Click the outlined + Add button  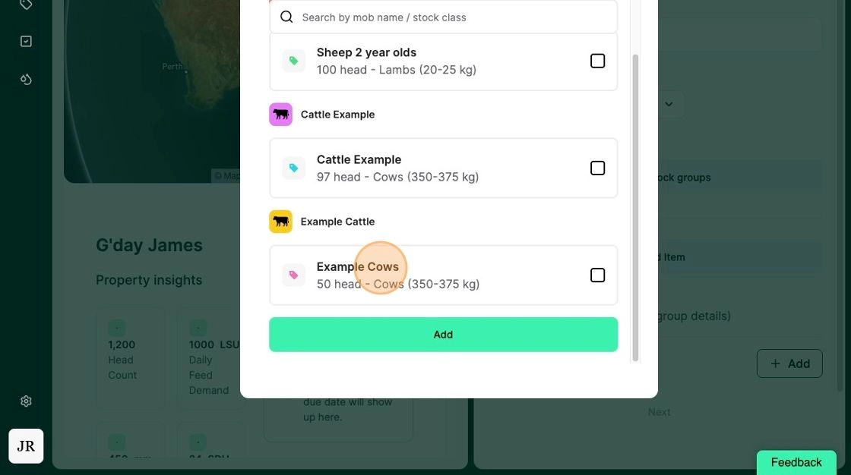(789, 364)
